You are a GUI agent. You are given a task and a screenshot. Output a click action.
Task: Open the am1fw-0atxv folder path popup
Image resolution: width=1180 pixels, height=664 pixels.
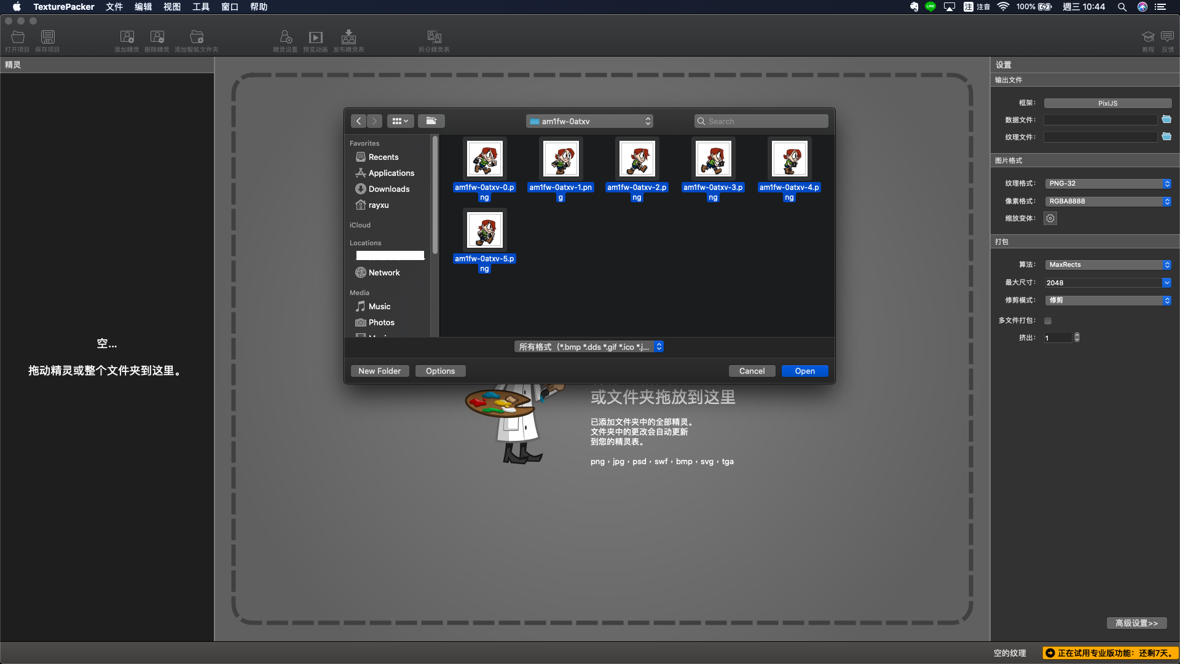tap(589, 121)
